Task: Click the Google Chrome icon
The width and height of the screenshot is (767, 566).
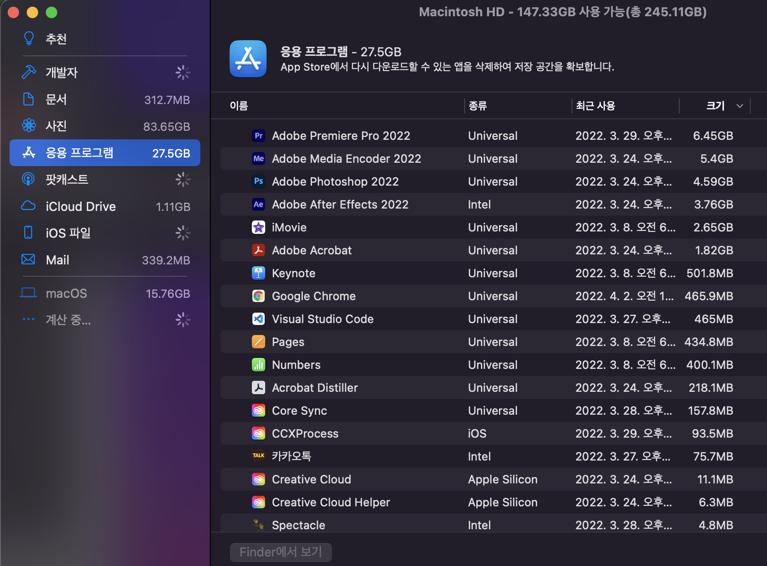Action: 259,296
